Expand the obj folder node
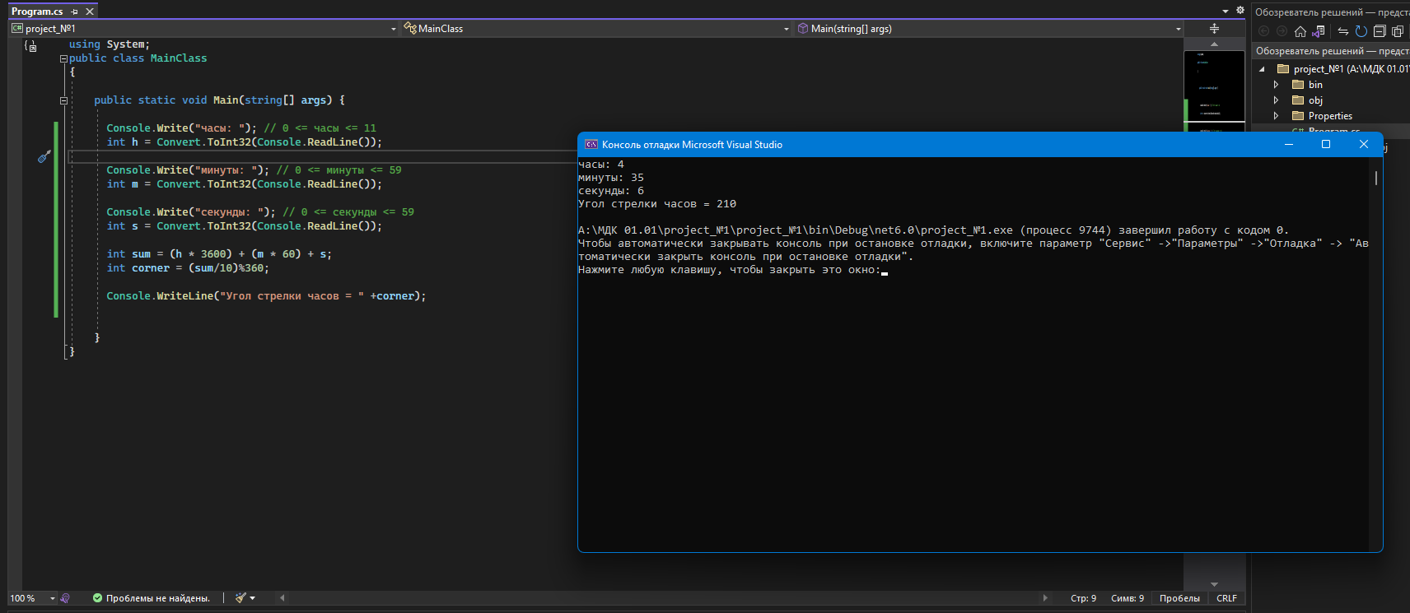This screenshot has width=1410, height=613. tap(1276, 100)
